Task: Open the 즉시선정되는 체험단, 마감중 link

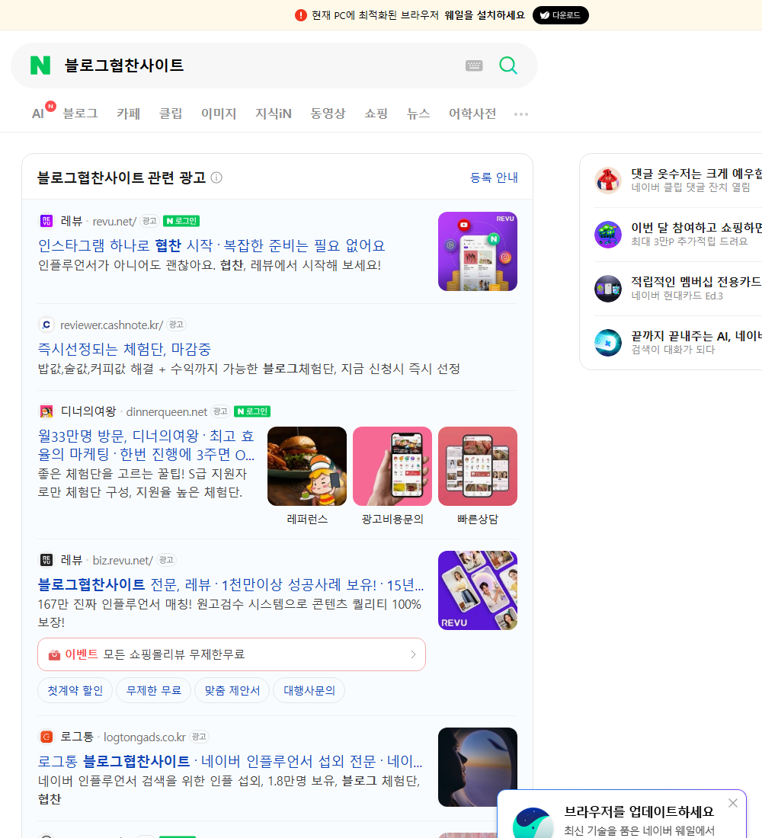Action: pyautogui.click(x=124, y=349)
